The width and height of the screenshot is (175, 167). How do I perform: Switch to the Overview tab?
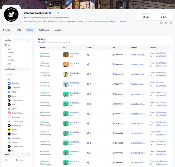coord(7,30)
